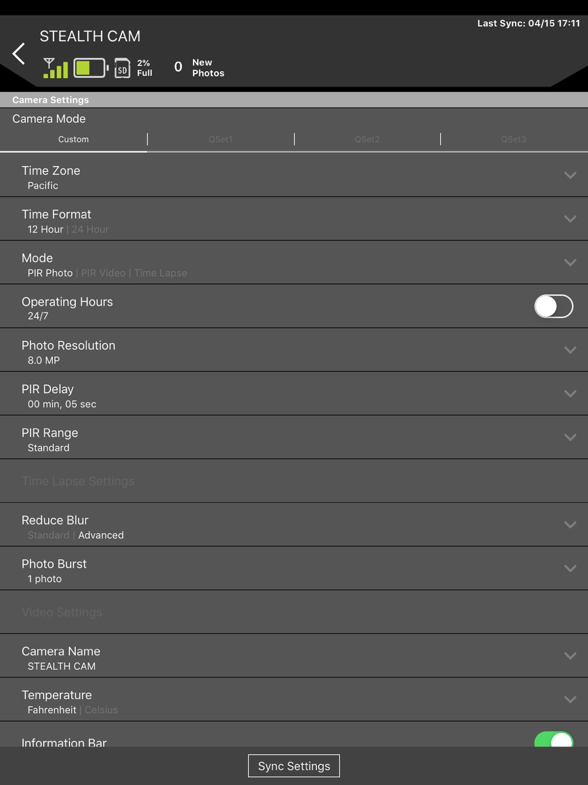
Task: Click the Sync Settings button
Action: 294,766
